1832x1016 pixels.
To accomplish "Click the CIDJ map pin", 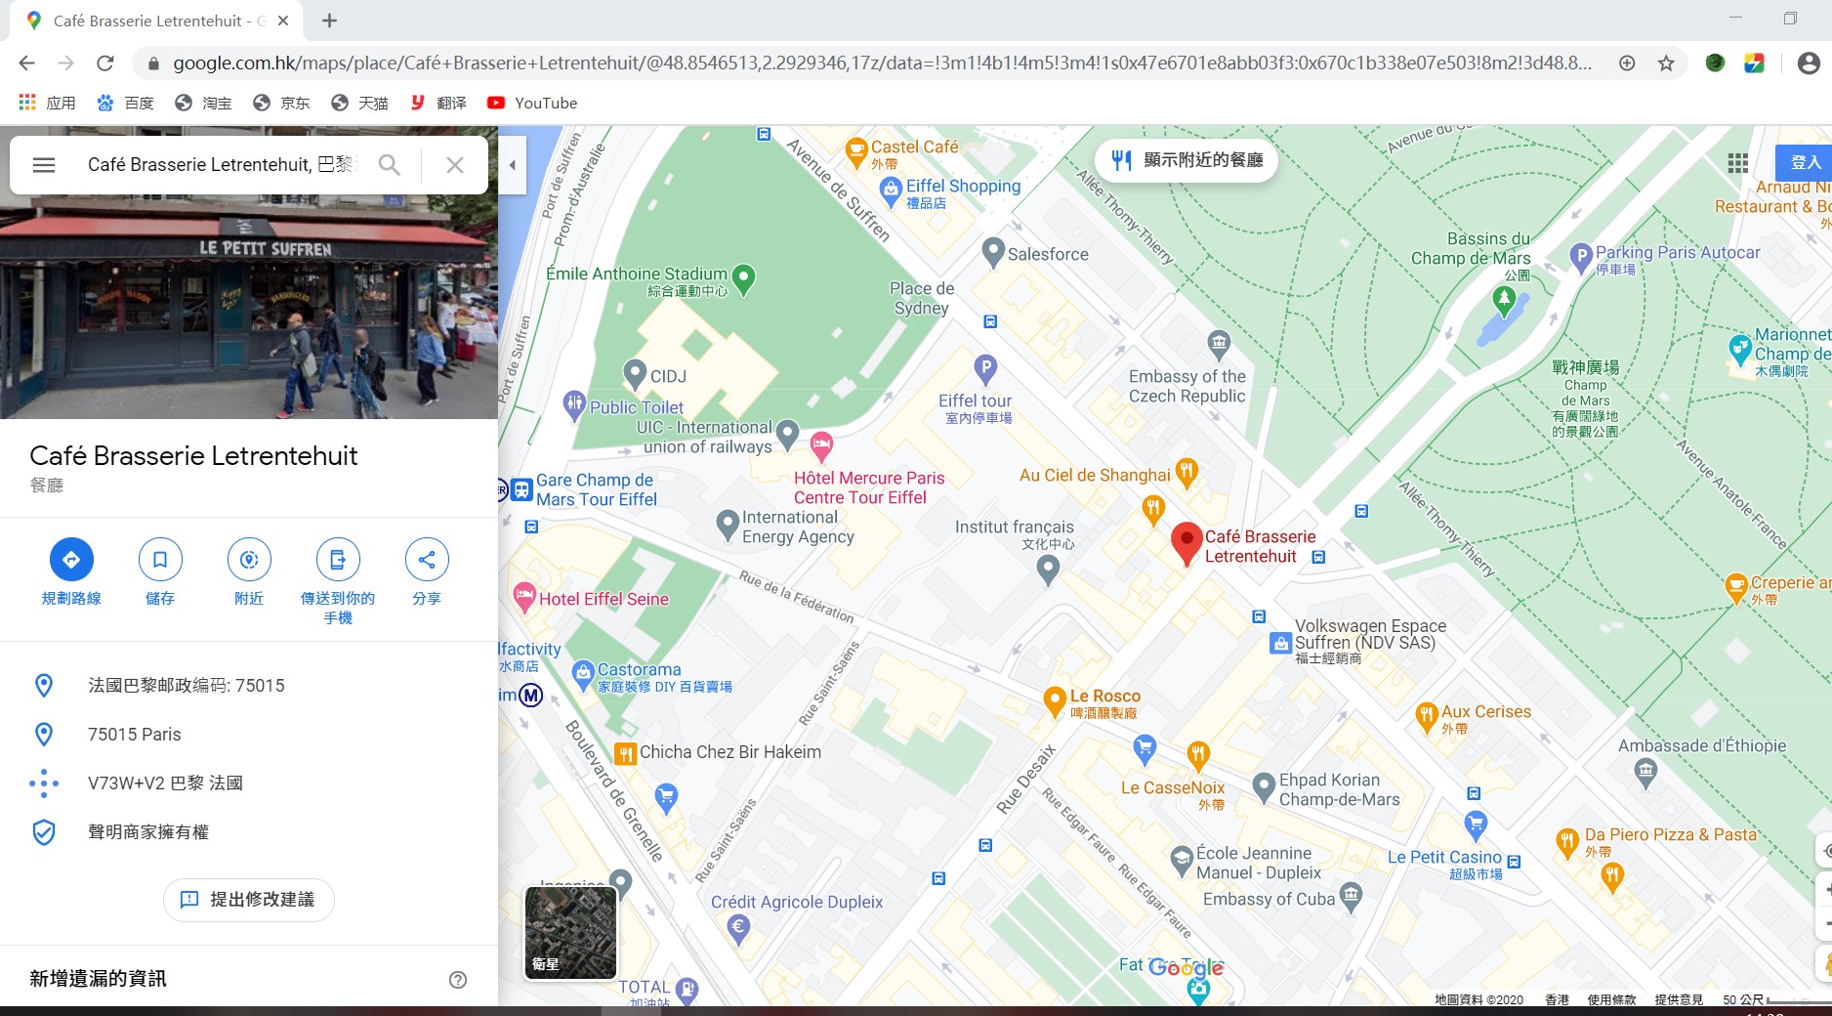I will tap(635, 373).
